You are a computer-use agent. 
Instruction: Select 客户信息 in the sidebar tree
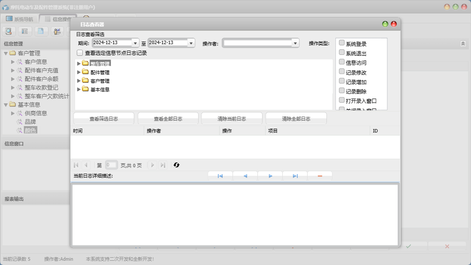(x=36, y=62)
